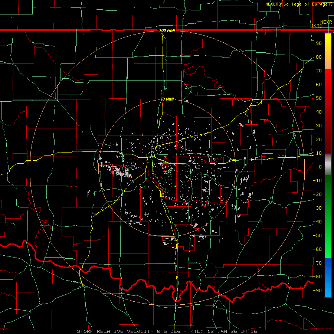This screenshot has width=334, height=334.
Task: Click the positive 90 value on velocity scale
Action: pos(319,43)
